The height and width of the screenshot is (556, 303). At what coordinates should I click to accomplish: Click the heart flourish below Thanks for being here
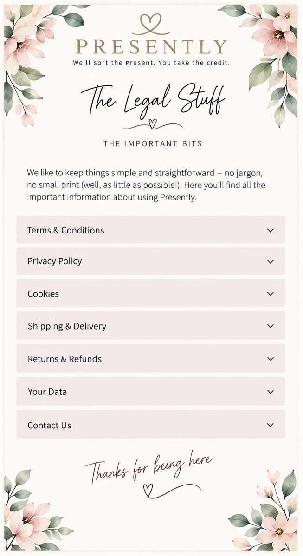(149, 491)
